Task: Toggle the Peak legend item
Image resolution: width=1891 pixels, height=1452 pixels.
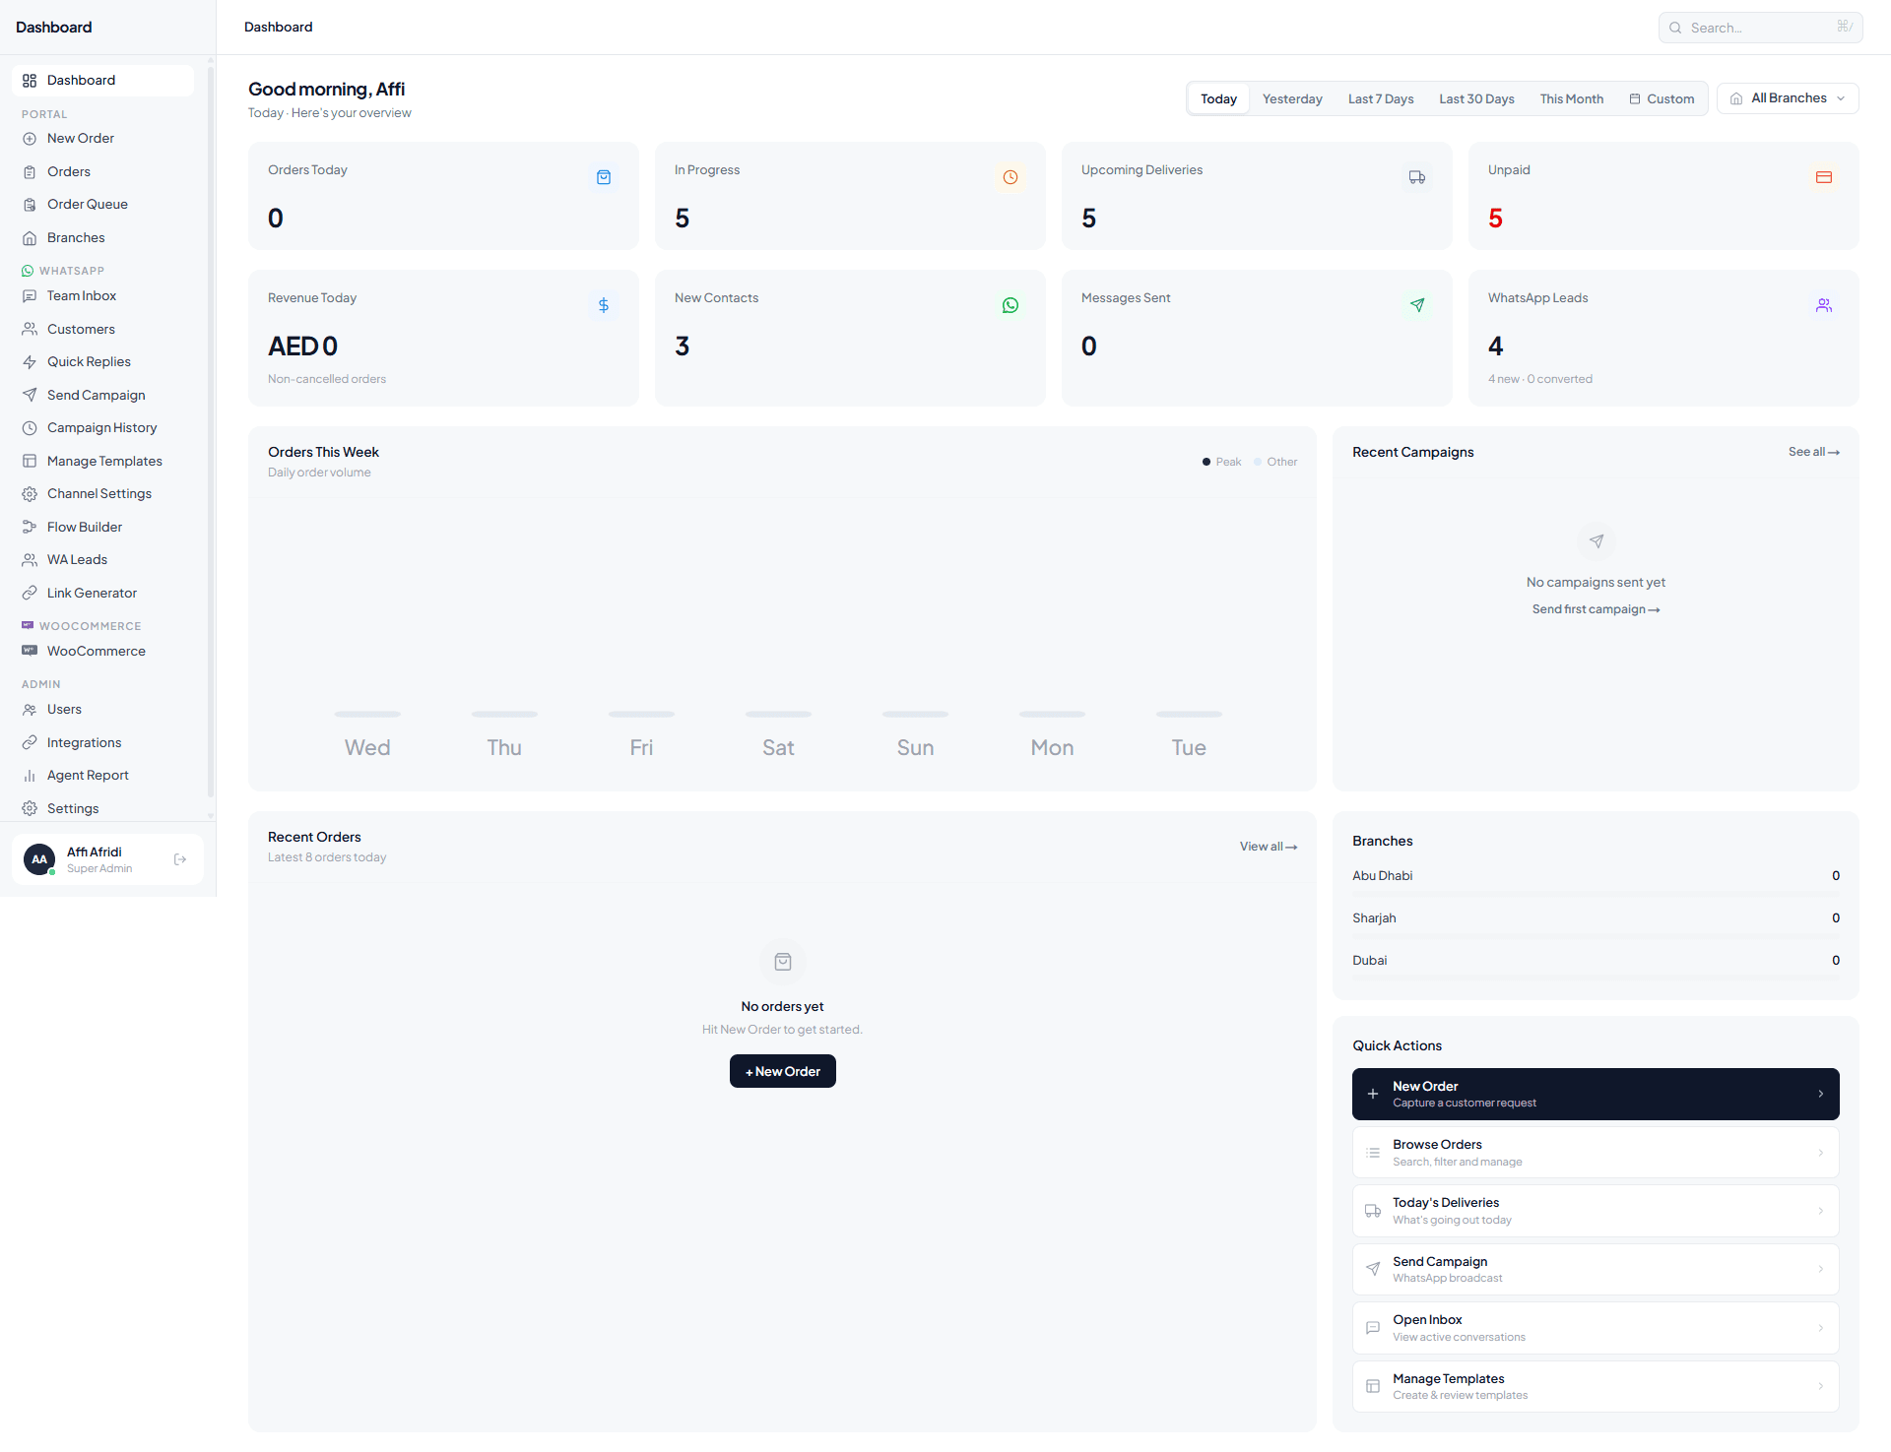Action: [1221, 462]
